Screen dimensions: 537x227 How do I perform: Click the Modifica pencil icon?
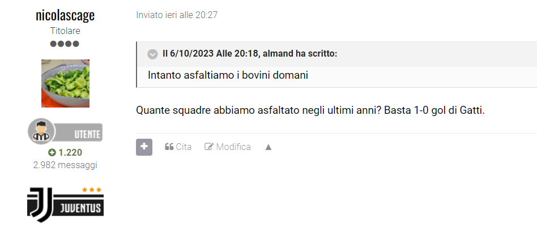point(209,147)
